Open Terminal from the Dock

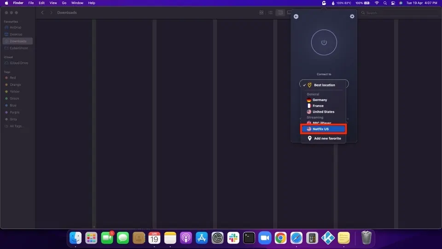(x=249, y=238)
